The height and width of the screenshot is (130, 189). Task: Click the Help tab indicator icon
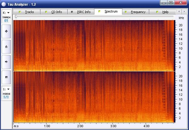pyautogui.click(x=157, y=12)
